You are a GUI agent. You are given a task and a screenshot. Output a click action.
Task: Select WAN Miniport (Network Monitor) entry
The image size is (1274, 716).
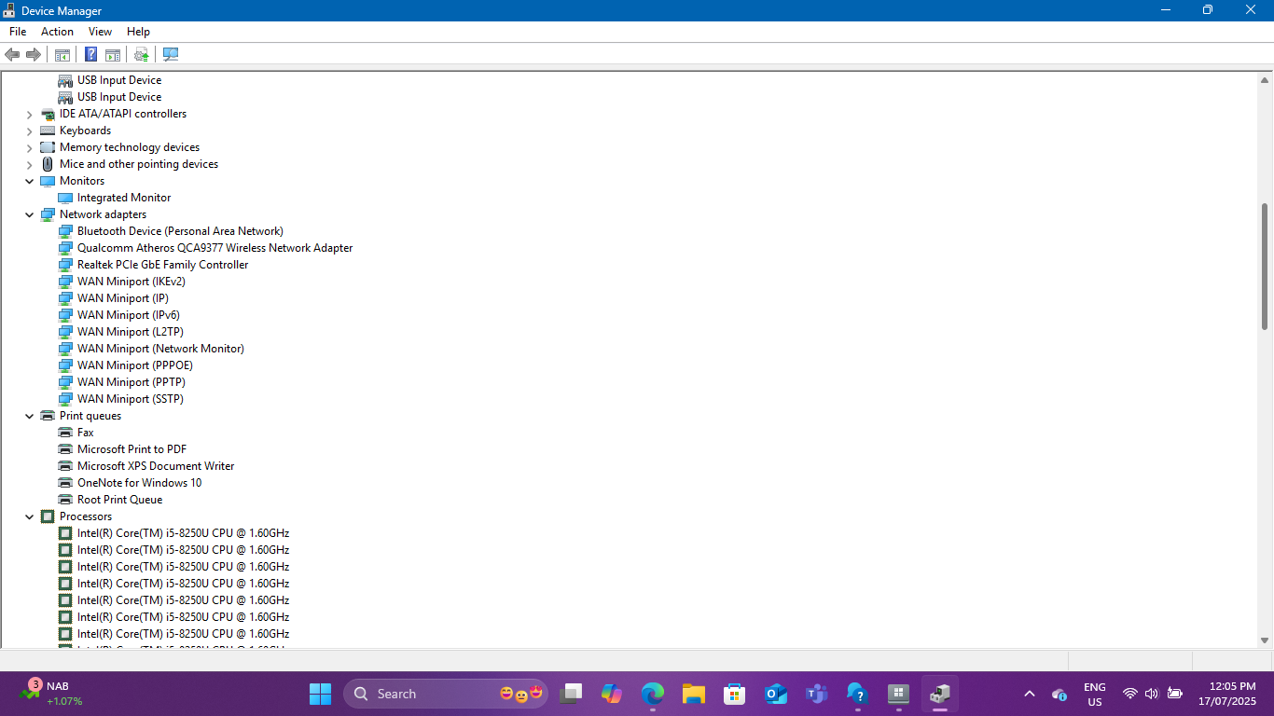click(x=160, y=349)
